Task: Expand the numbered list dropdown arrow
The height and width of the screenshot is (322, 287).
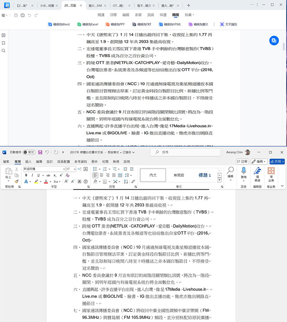Action: click(109, 169)
